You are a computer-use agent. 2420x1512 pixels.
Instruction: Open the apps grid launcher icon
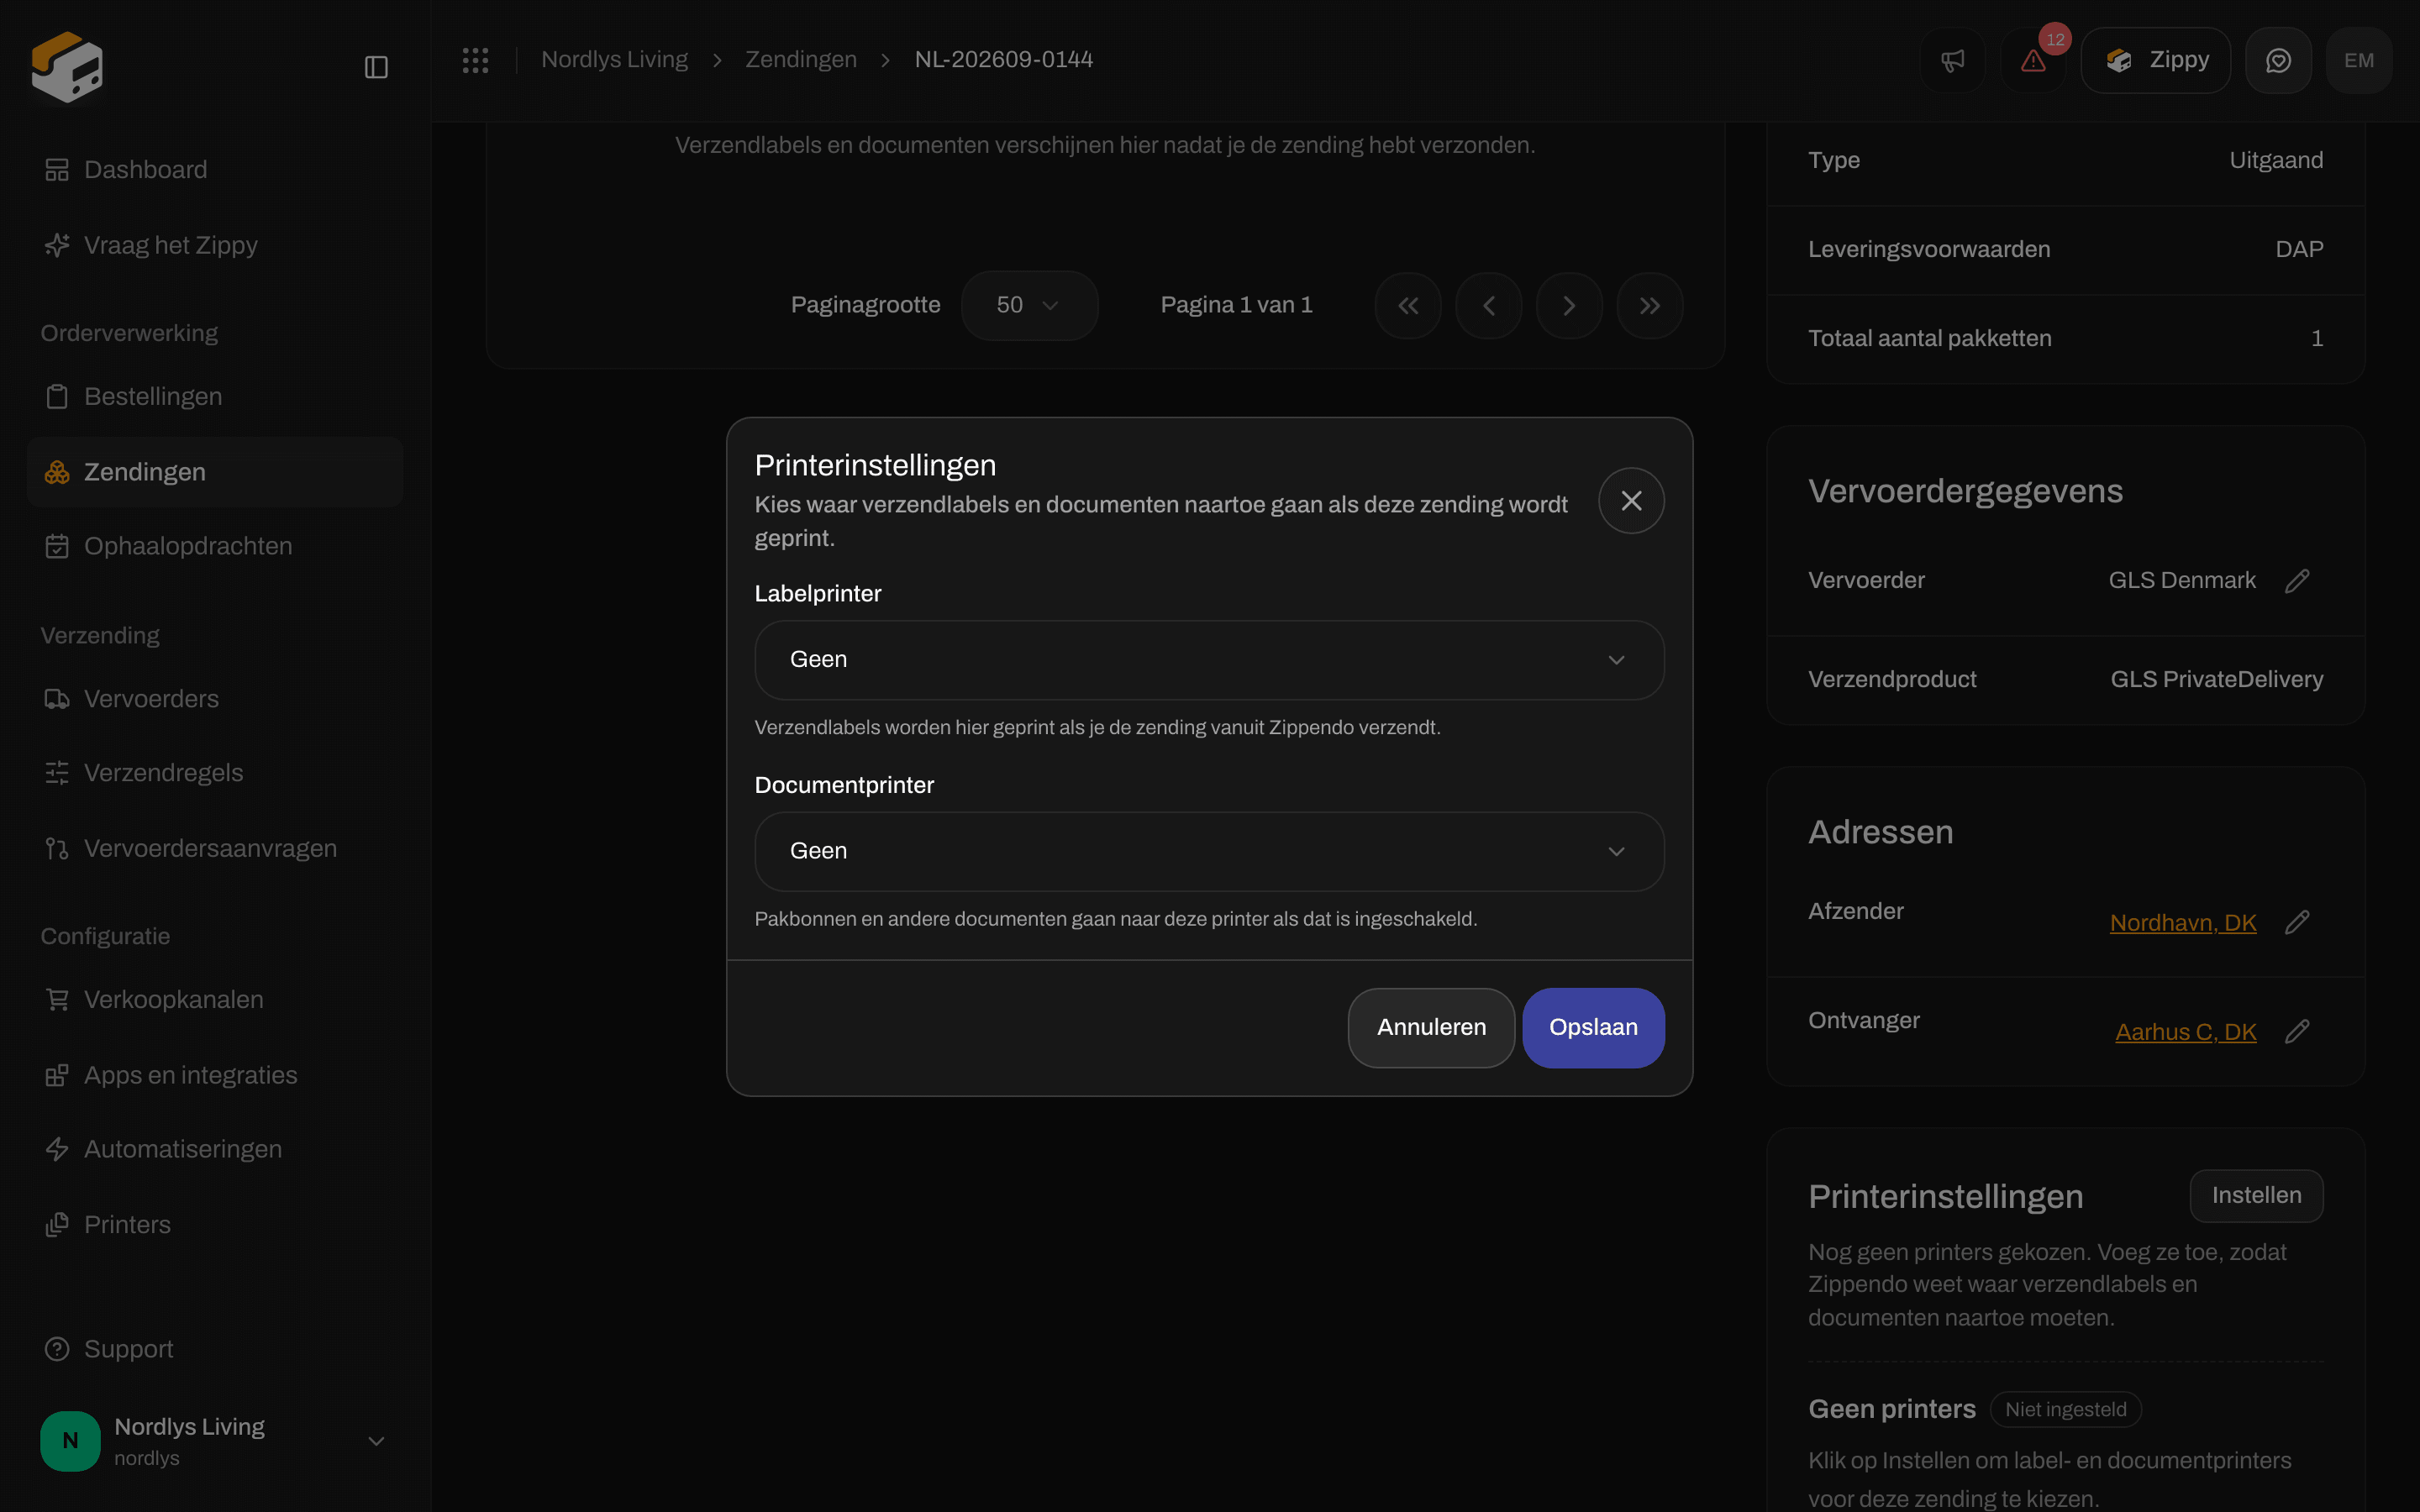(x=475, y=60)
